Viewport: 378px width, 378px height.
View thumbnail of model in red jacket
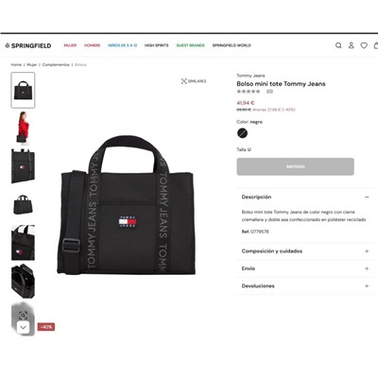[x=23, y=129]
